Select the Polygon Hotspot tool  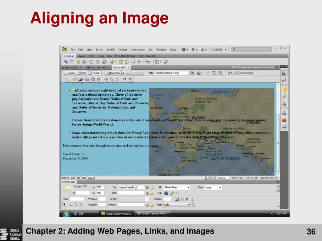coord(81,204)
